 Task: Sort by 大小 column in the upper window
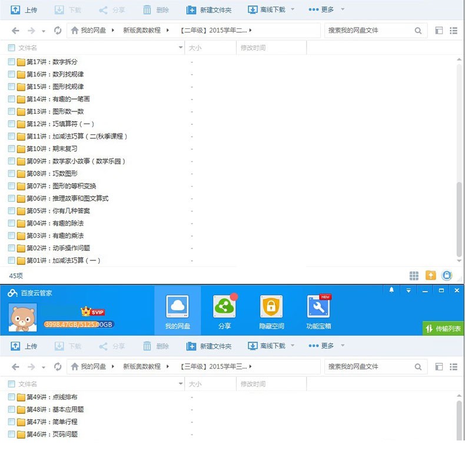(x=195, y=48)
